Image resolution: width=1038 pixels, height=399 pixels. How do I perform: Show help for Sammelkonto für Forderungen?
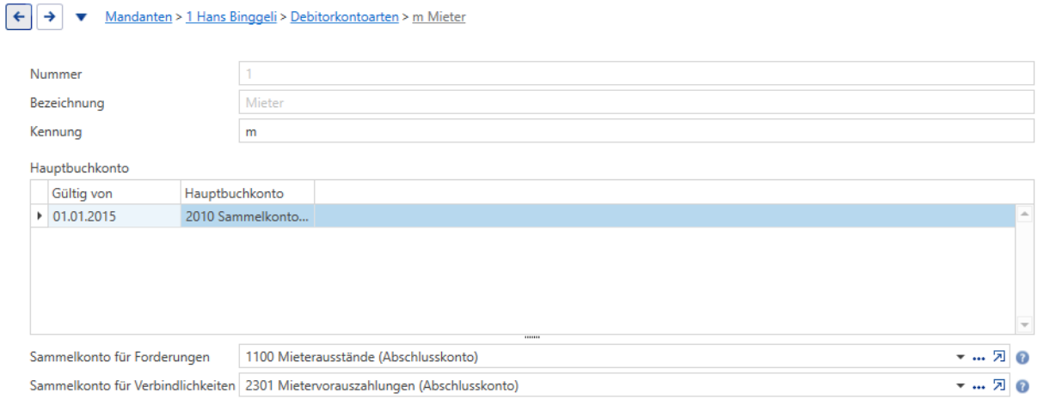1023,358
